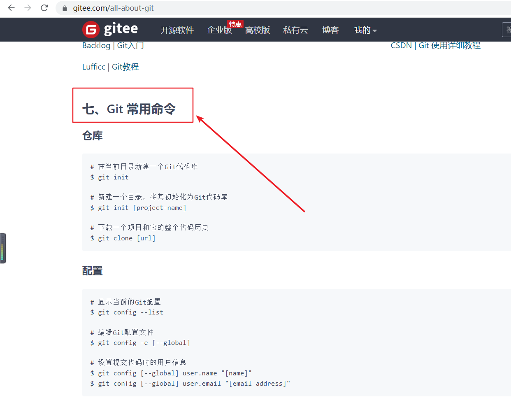Reload the page via refresh icon
511x405 pixels.
coord(44,8)
